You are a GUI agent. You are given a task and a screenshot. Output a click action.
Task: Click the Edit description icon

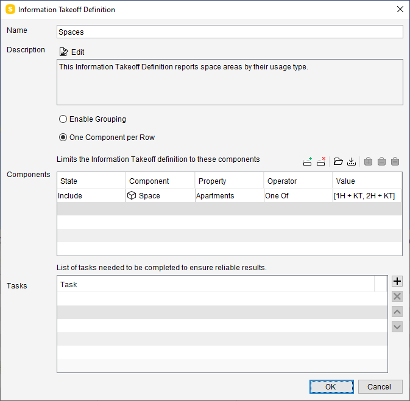[x=63, y=52]
